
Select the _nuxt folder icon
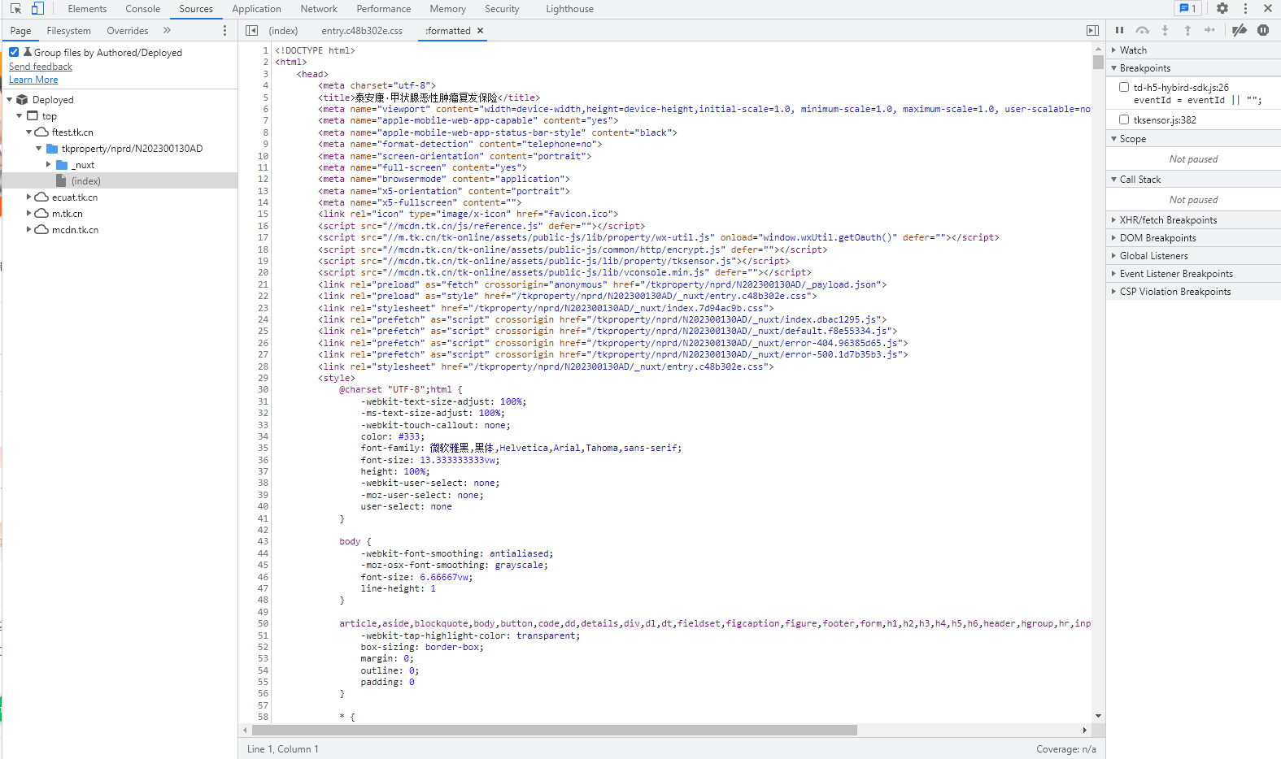[62, 165]
